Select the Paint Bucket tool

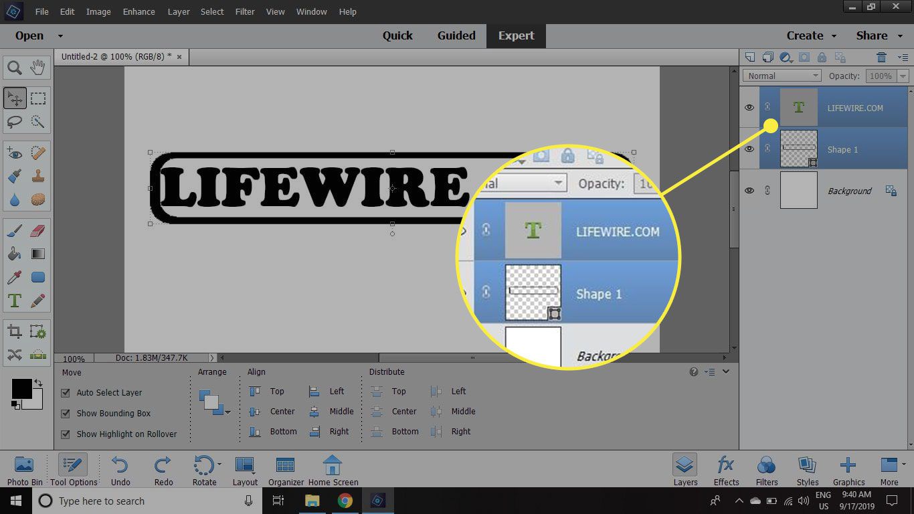coord(14,254)
